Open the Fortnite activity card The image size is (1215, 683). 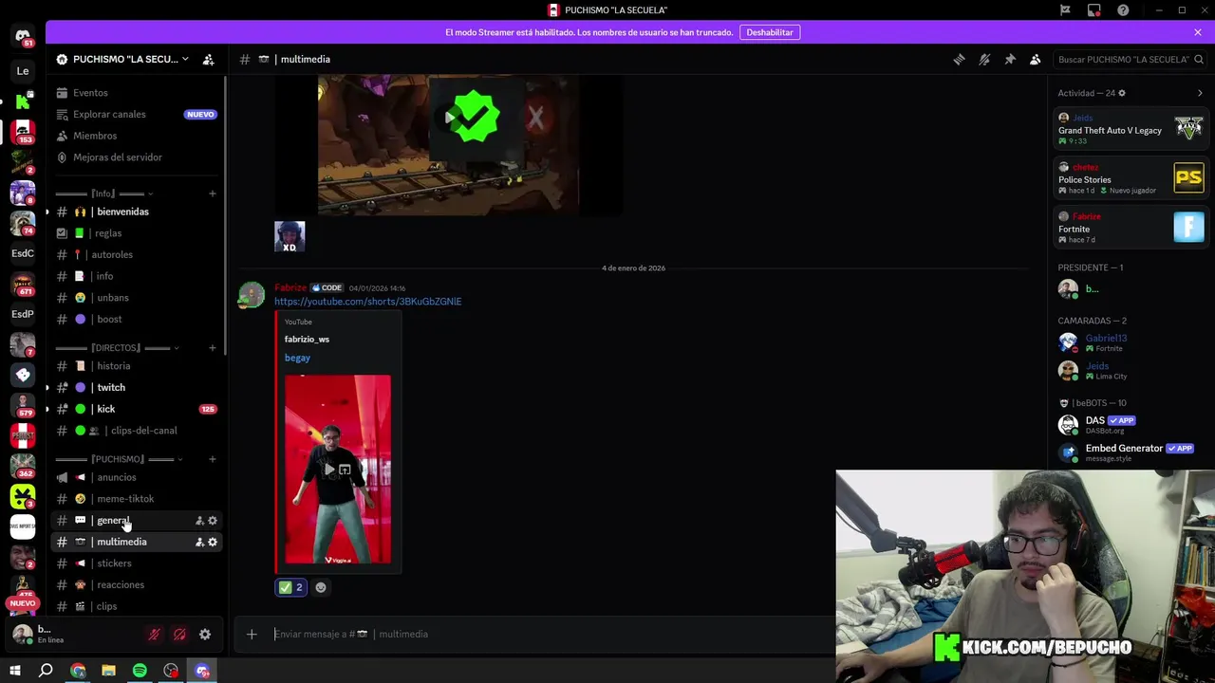tap(1131, 228)
